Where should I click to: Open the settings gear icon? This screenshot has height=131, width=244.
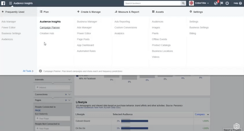227,3
